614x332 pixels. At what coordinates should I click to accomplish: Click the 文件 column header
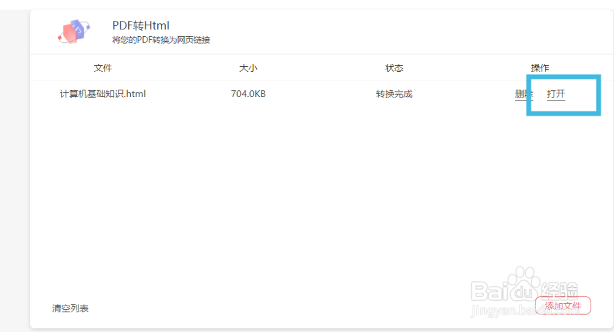(103, 68)
